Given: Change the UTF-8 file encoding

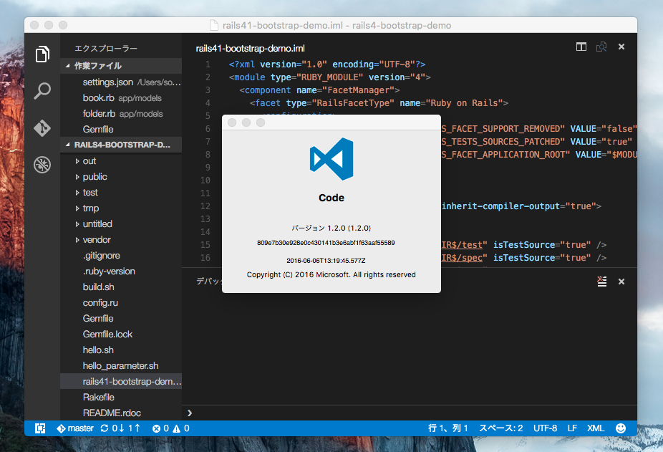Looking at the screenshot, I should click(x=545, y=428).
